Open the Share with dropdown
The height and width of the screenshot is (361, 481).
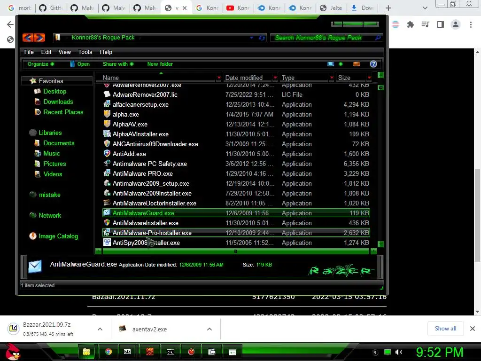[x=118, y=64]
